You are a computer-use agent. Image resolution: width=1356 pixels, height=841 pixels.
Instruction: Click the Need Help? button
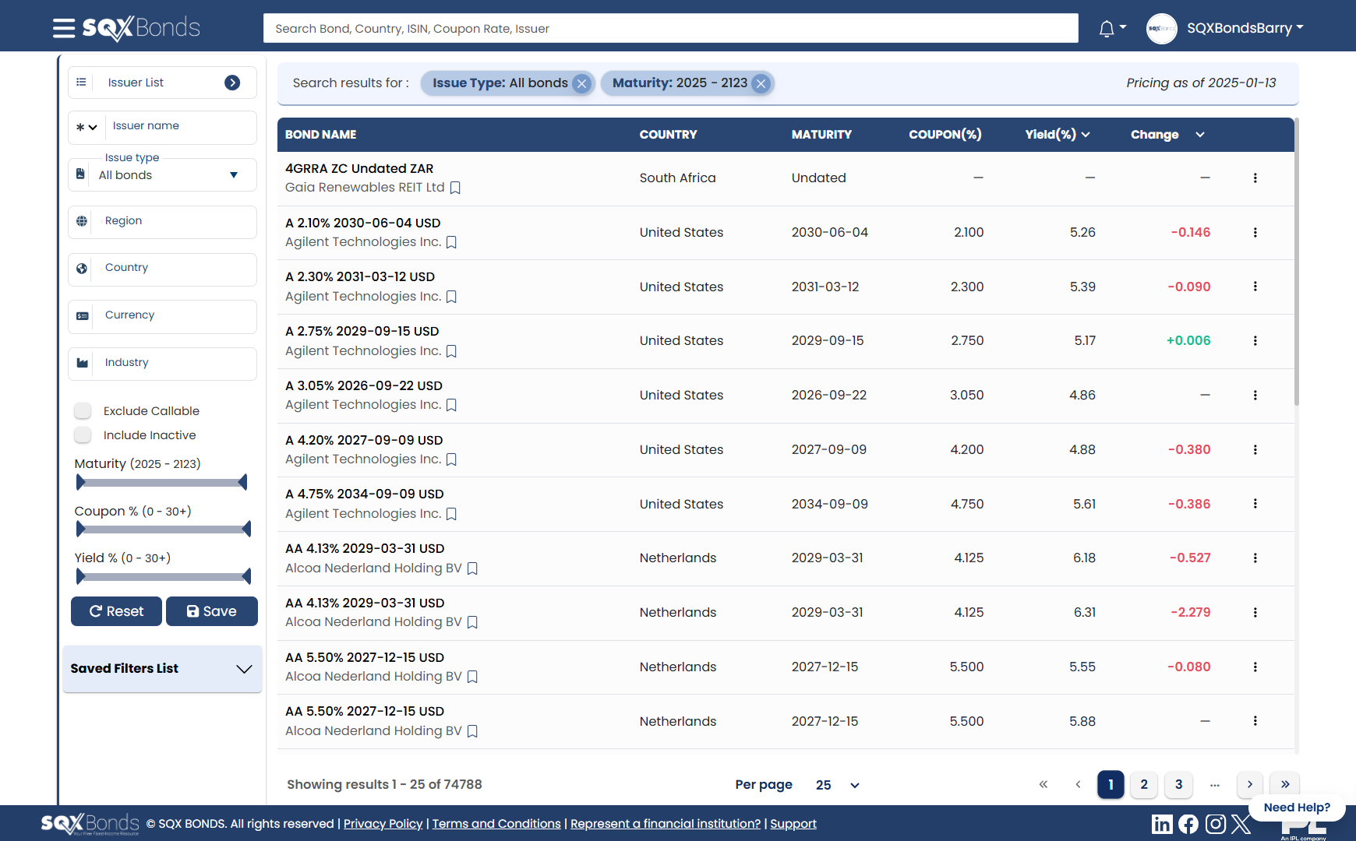[1297, 808]
